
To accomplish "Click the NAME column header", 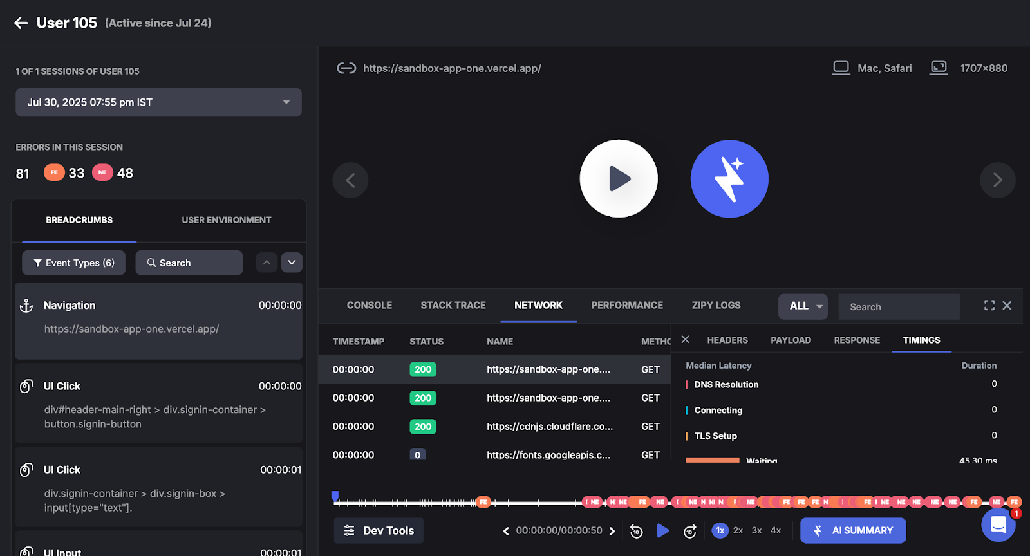I will [500, 342].
